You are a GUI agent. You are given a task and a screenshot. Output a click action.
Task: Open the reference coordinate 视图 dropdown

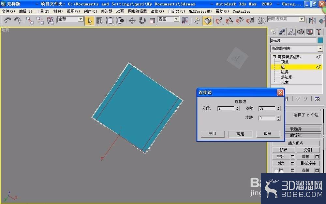[176, 19]
